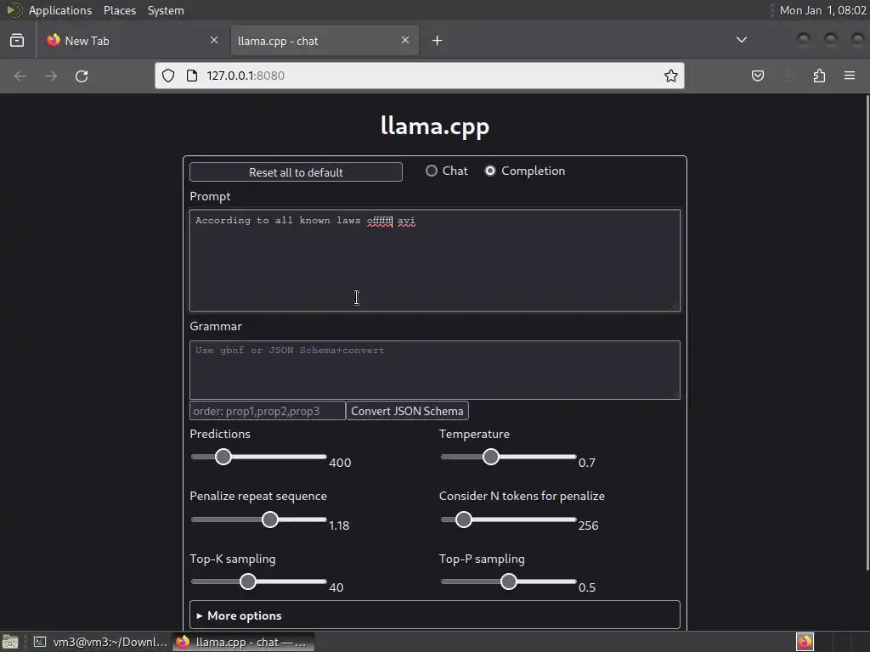The image size is (870, 652).
Task: Close the llama.cpp - chat tab
Action: (x=405, y=40)
